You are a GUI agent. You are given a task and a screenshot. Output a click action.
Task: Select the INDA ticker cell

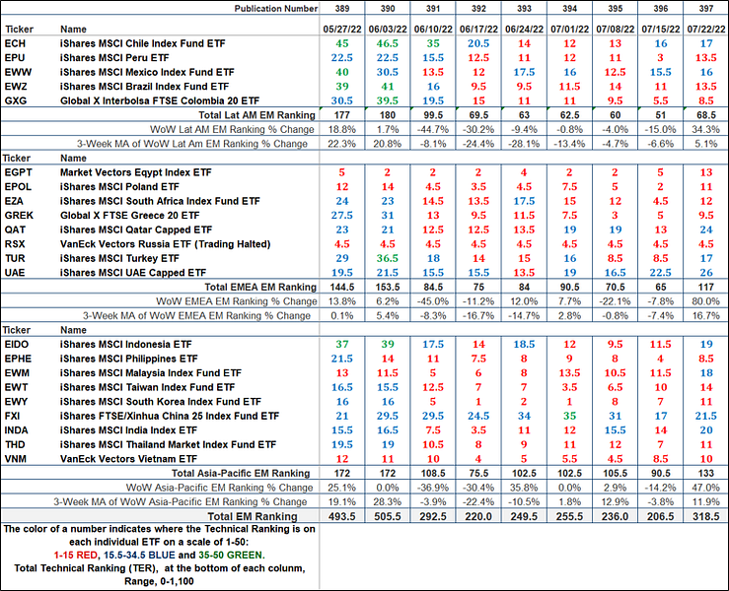coord(16,430)
